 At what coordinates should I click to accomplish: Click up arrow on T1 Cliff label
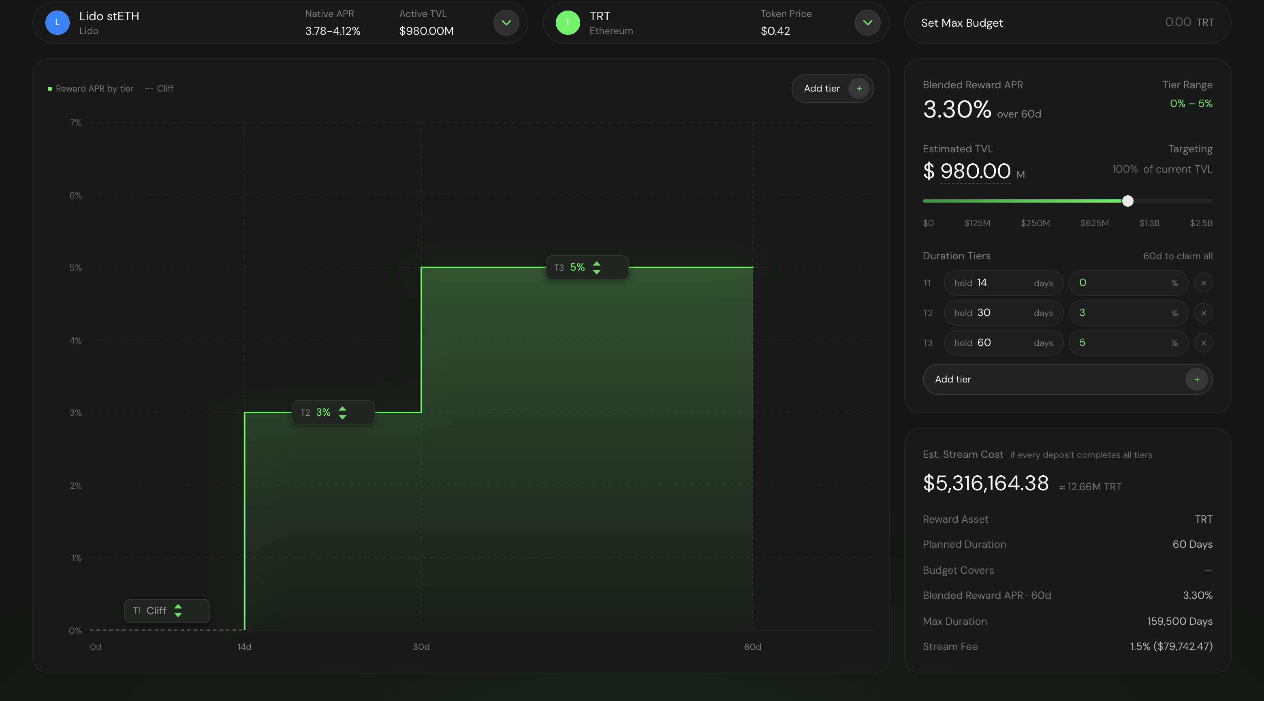178,607
